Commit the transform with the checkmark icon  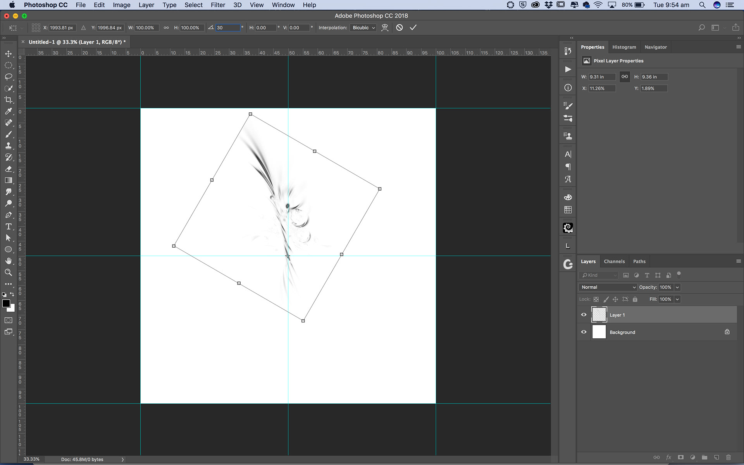click(413, 28)
